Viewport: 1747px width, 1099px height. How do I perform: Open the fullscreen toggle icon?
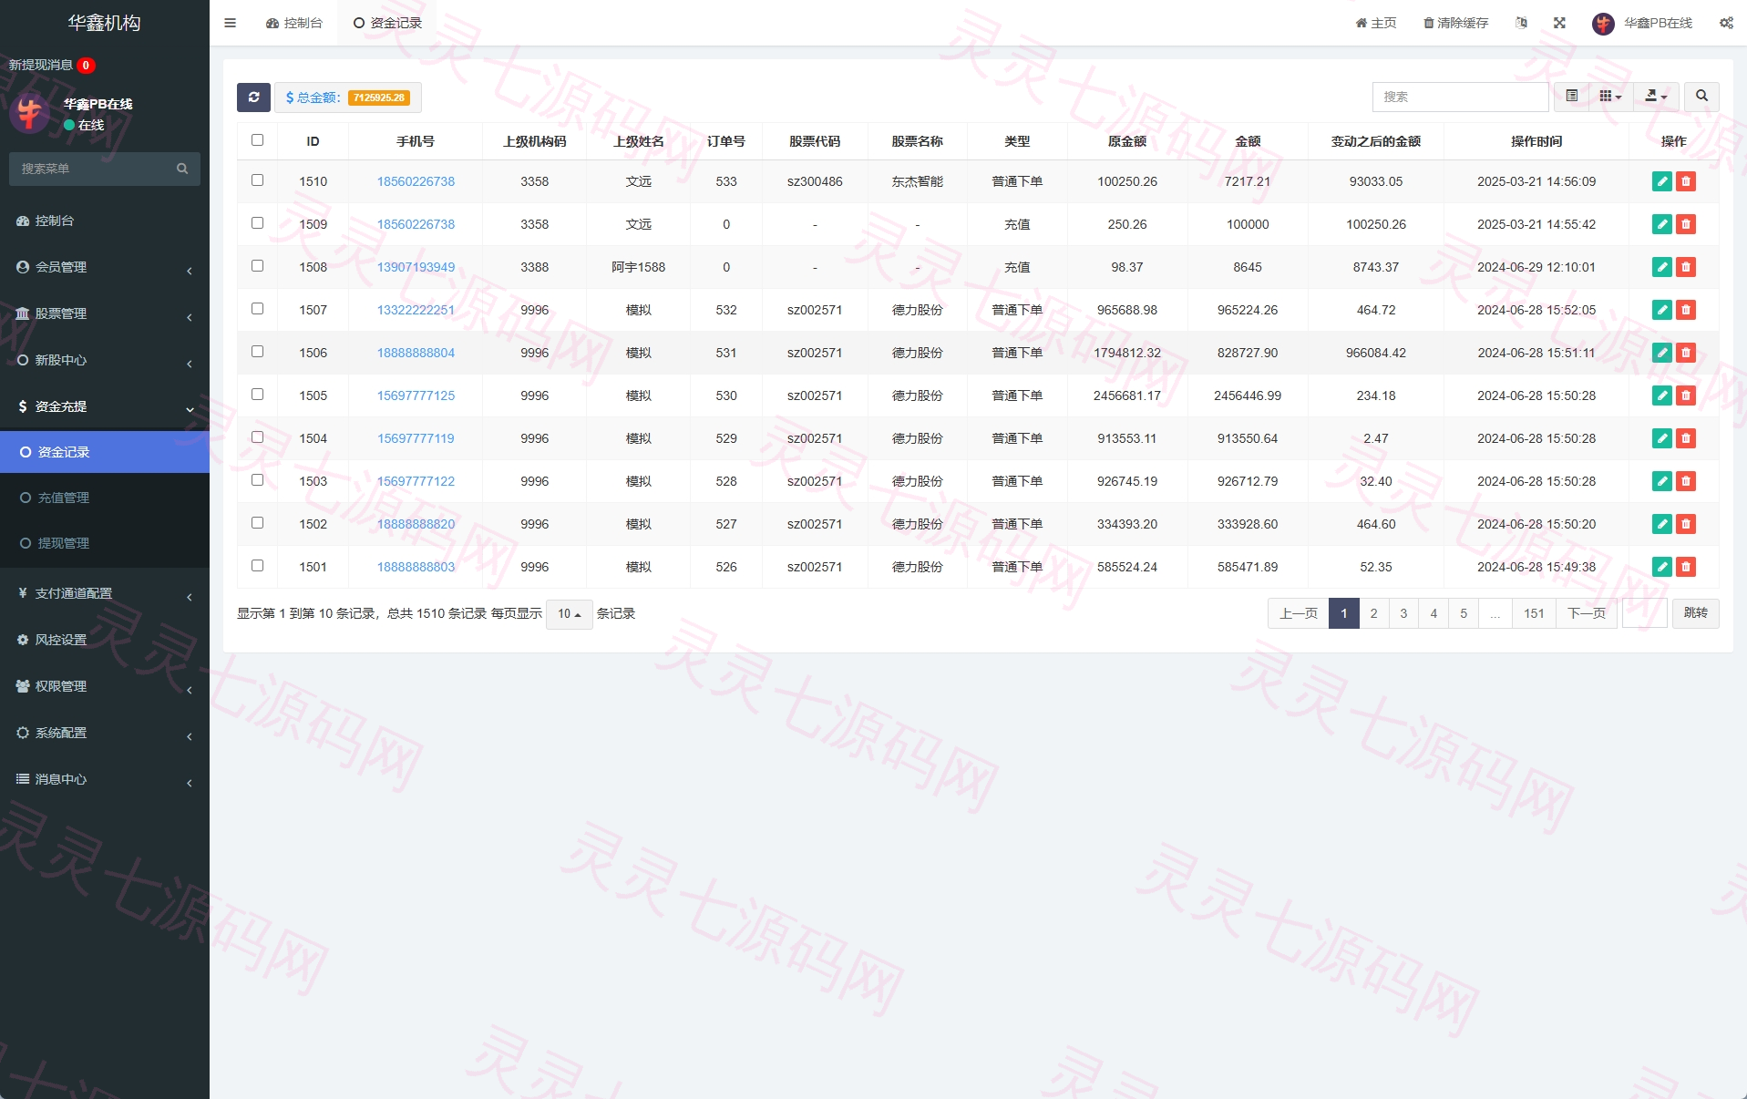1559,23
